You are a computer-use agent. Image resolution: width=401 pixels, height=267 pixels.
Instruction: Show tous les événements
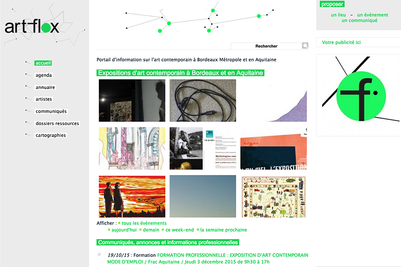click(144, 223)
